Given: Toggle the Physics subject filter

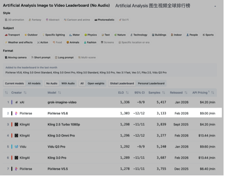Looking at the screenshot, I should (x=90, y=35).
